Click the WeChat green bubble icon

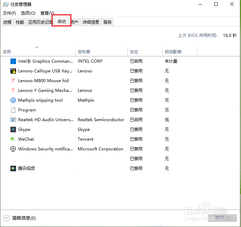click(x=13, y=139)
